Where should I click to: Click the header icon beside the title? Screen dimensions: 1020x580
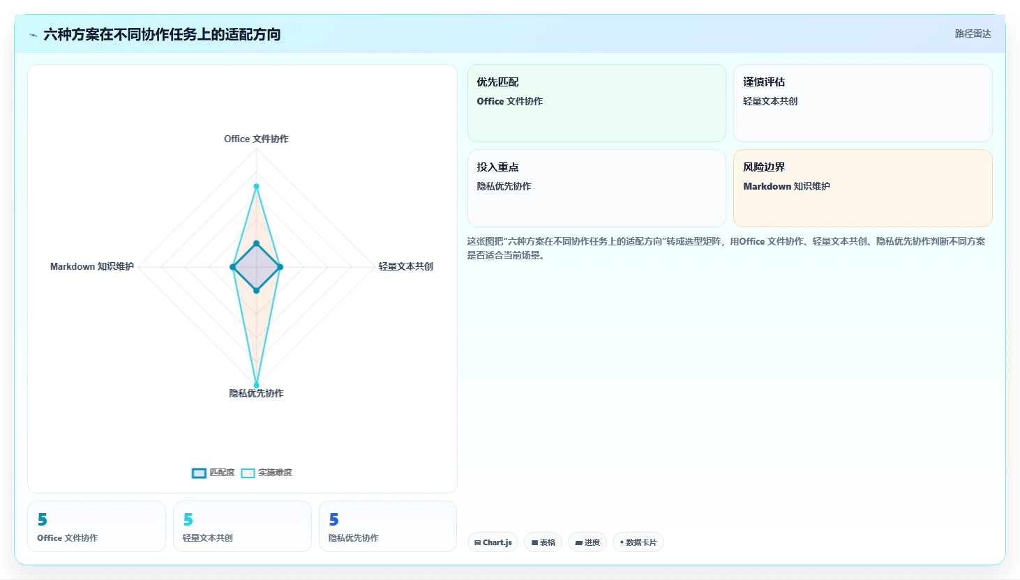pos(33,35)
